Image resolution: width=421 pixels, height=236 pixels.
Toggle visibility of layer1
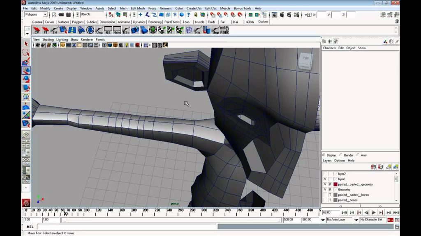(x=325, y=179)
